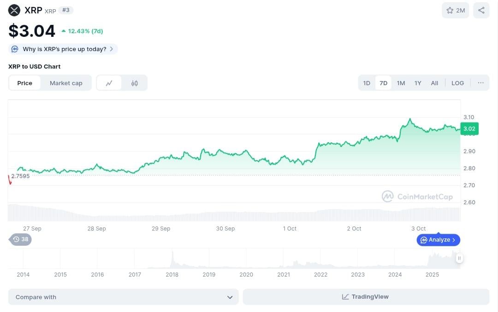Click the #3 rank badge
The width and height of the screenshot is (498, 312).
(x=66, y=10)
